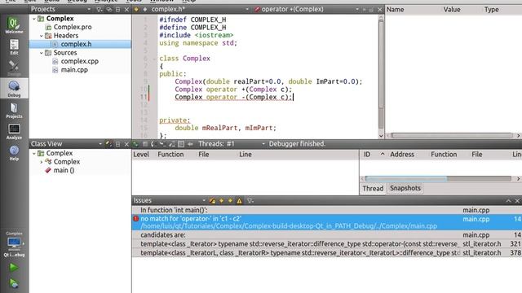Step over in debugger toolbar

coord(154,144)
